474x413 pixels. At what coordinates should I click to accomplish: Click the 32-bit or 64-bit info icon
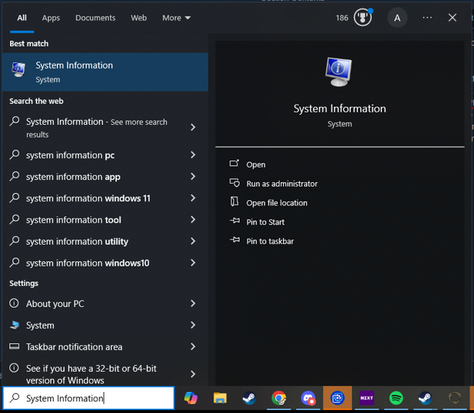(15, 368)
